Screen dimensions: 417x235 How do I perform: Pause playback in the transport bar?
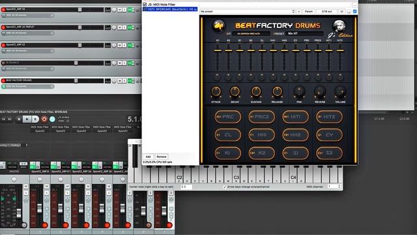35,119
